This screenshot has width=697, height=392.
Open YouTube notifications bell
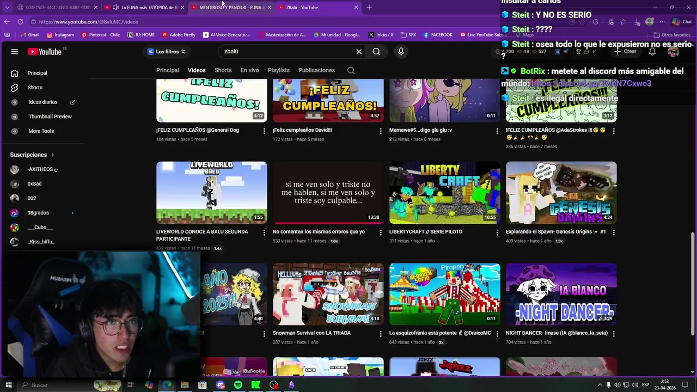[652, 52]
